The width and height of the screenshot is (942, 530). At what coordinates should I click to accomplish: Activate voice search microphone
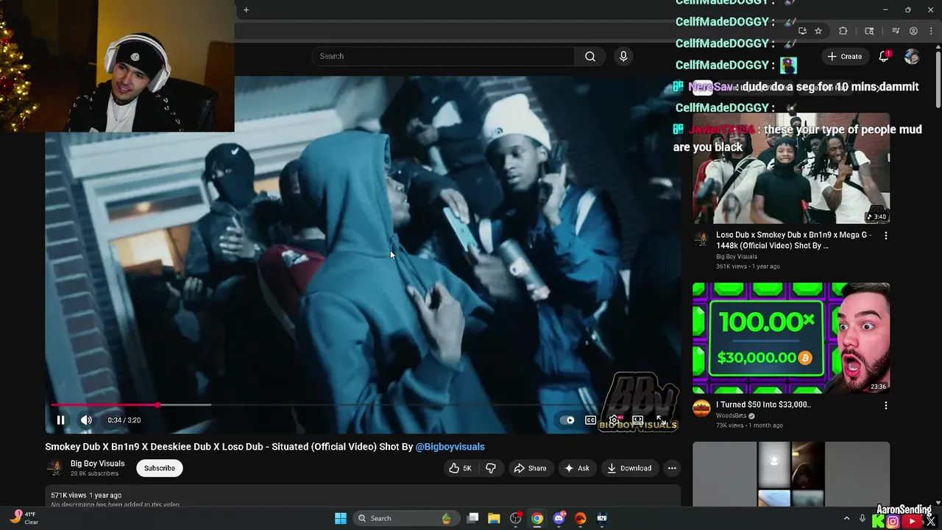click(x=623, y=57)
